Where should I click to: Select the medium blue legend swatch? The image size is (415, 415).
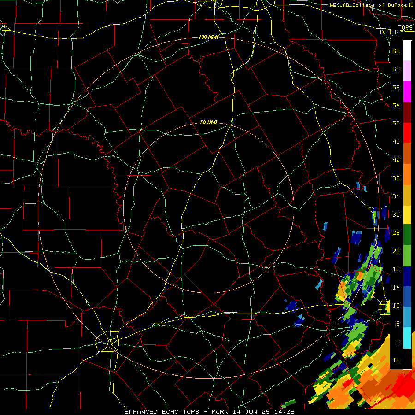click(407, 296)
